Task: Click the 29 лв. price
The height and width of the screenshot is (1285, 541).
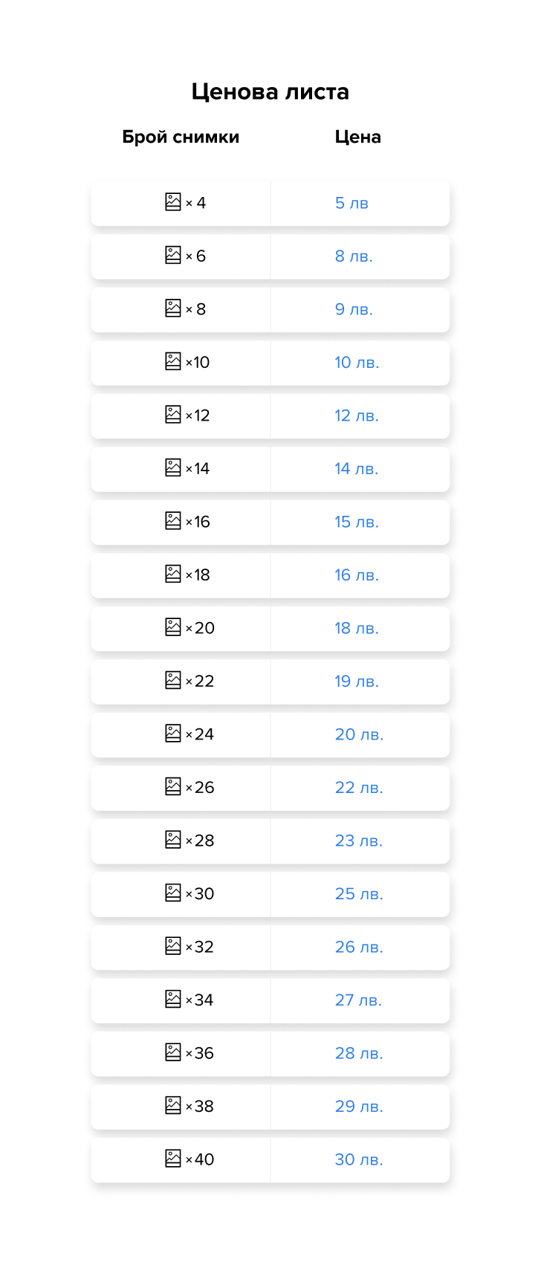Action: 359,1107
